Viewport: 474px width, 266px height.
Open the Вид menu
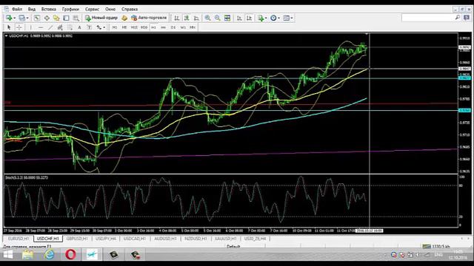(31, 10)
